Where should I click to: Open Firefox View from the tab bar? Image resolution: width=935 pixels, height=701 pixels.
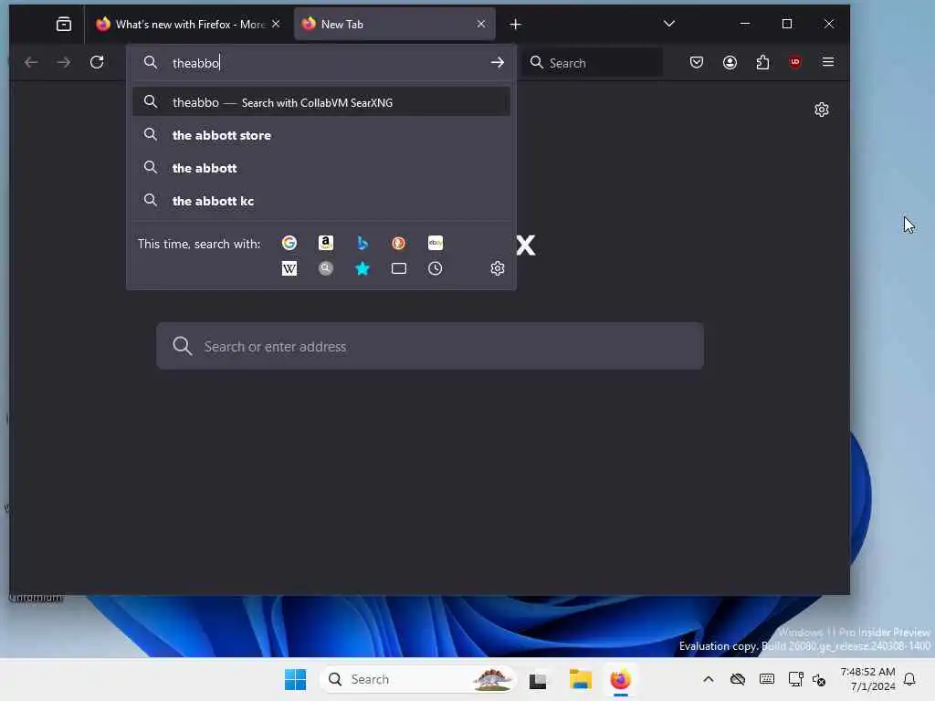63,24
